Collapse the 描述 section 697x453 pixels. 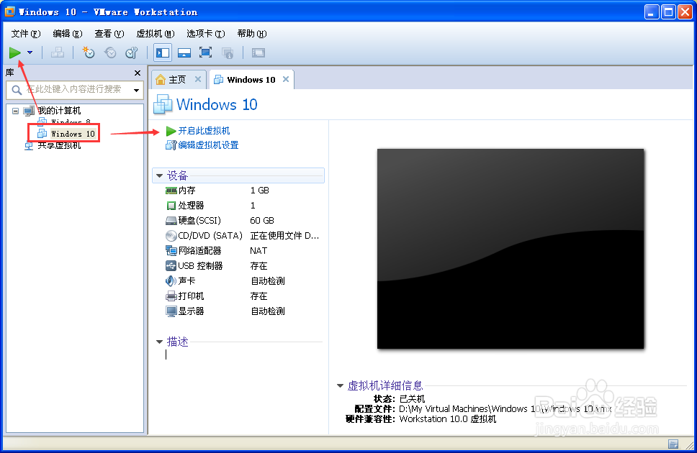159,342
